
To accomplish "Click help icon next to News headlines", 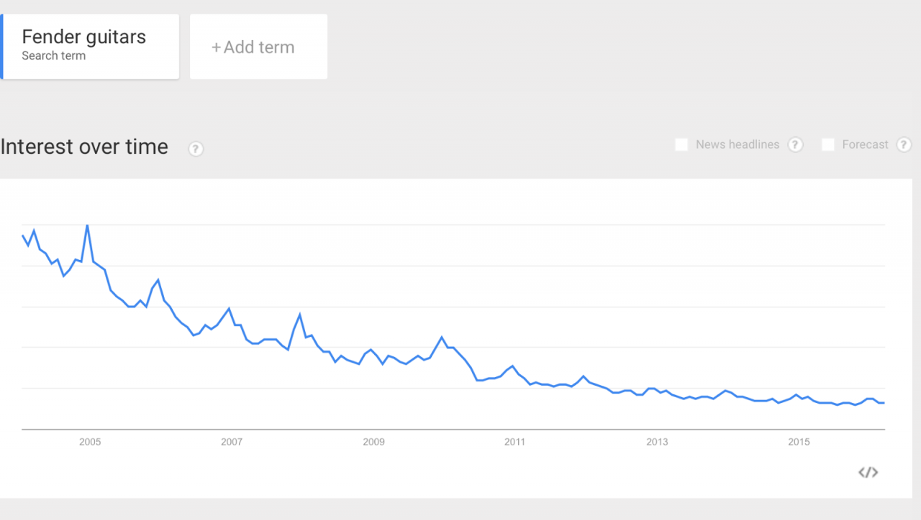I will (795, 144).
